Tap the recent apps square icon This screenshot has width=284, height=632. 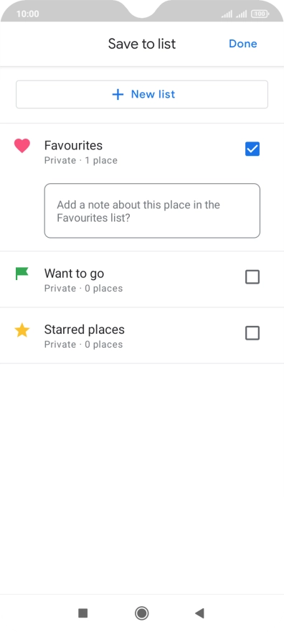[x=83, y=613]
